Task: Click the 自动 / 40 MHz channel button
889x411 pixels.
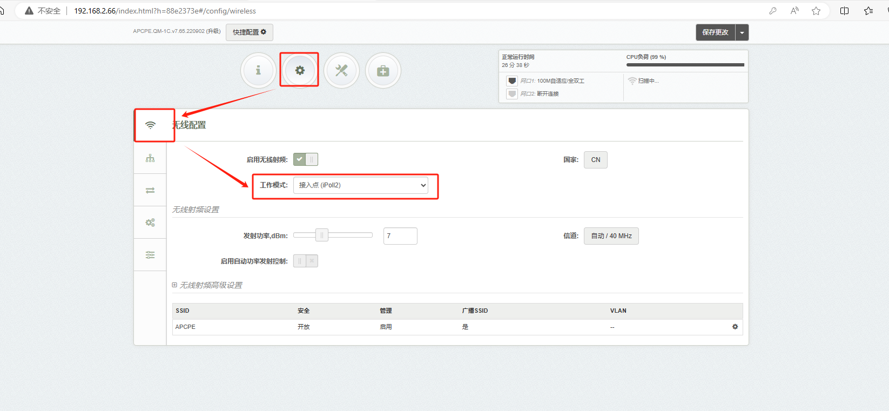Action: click(611, 236)
